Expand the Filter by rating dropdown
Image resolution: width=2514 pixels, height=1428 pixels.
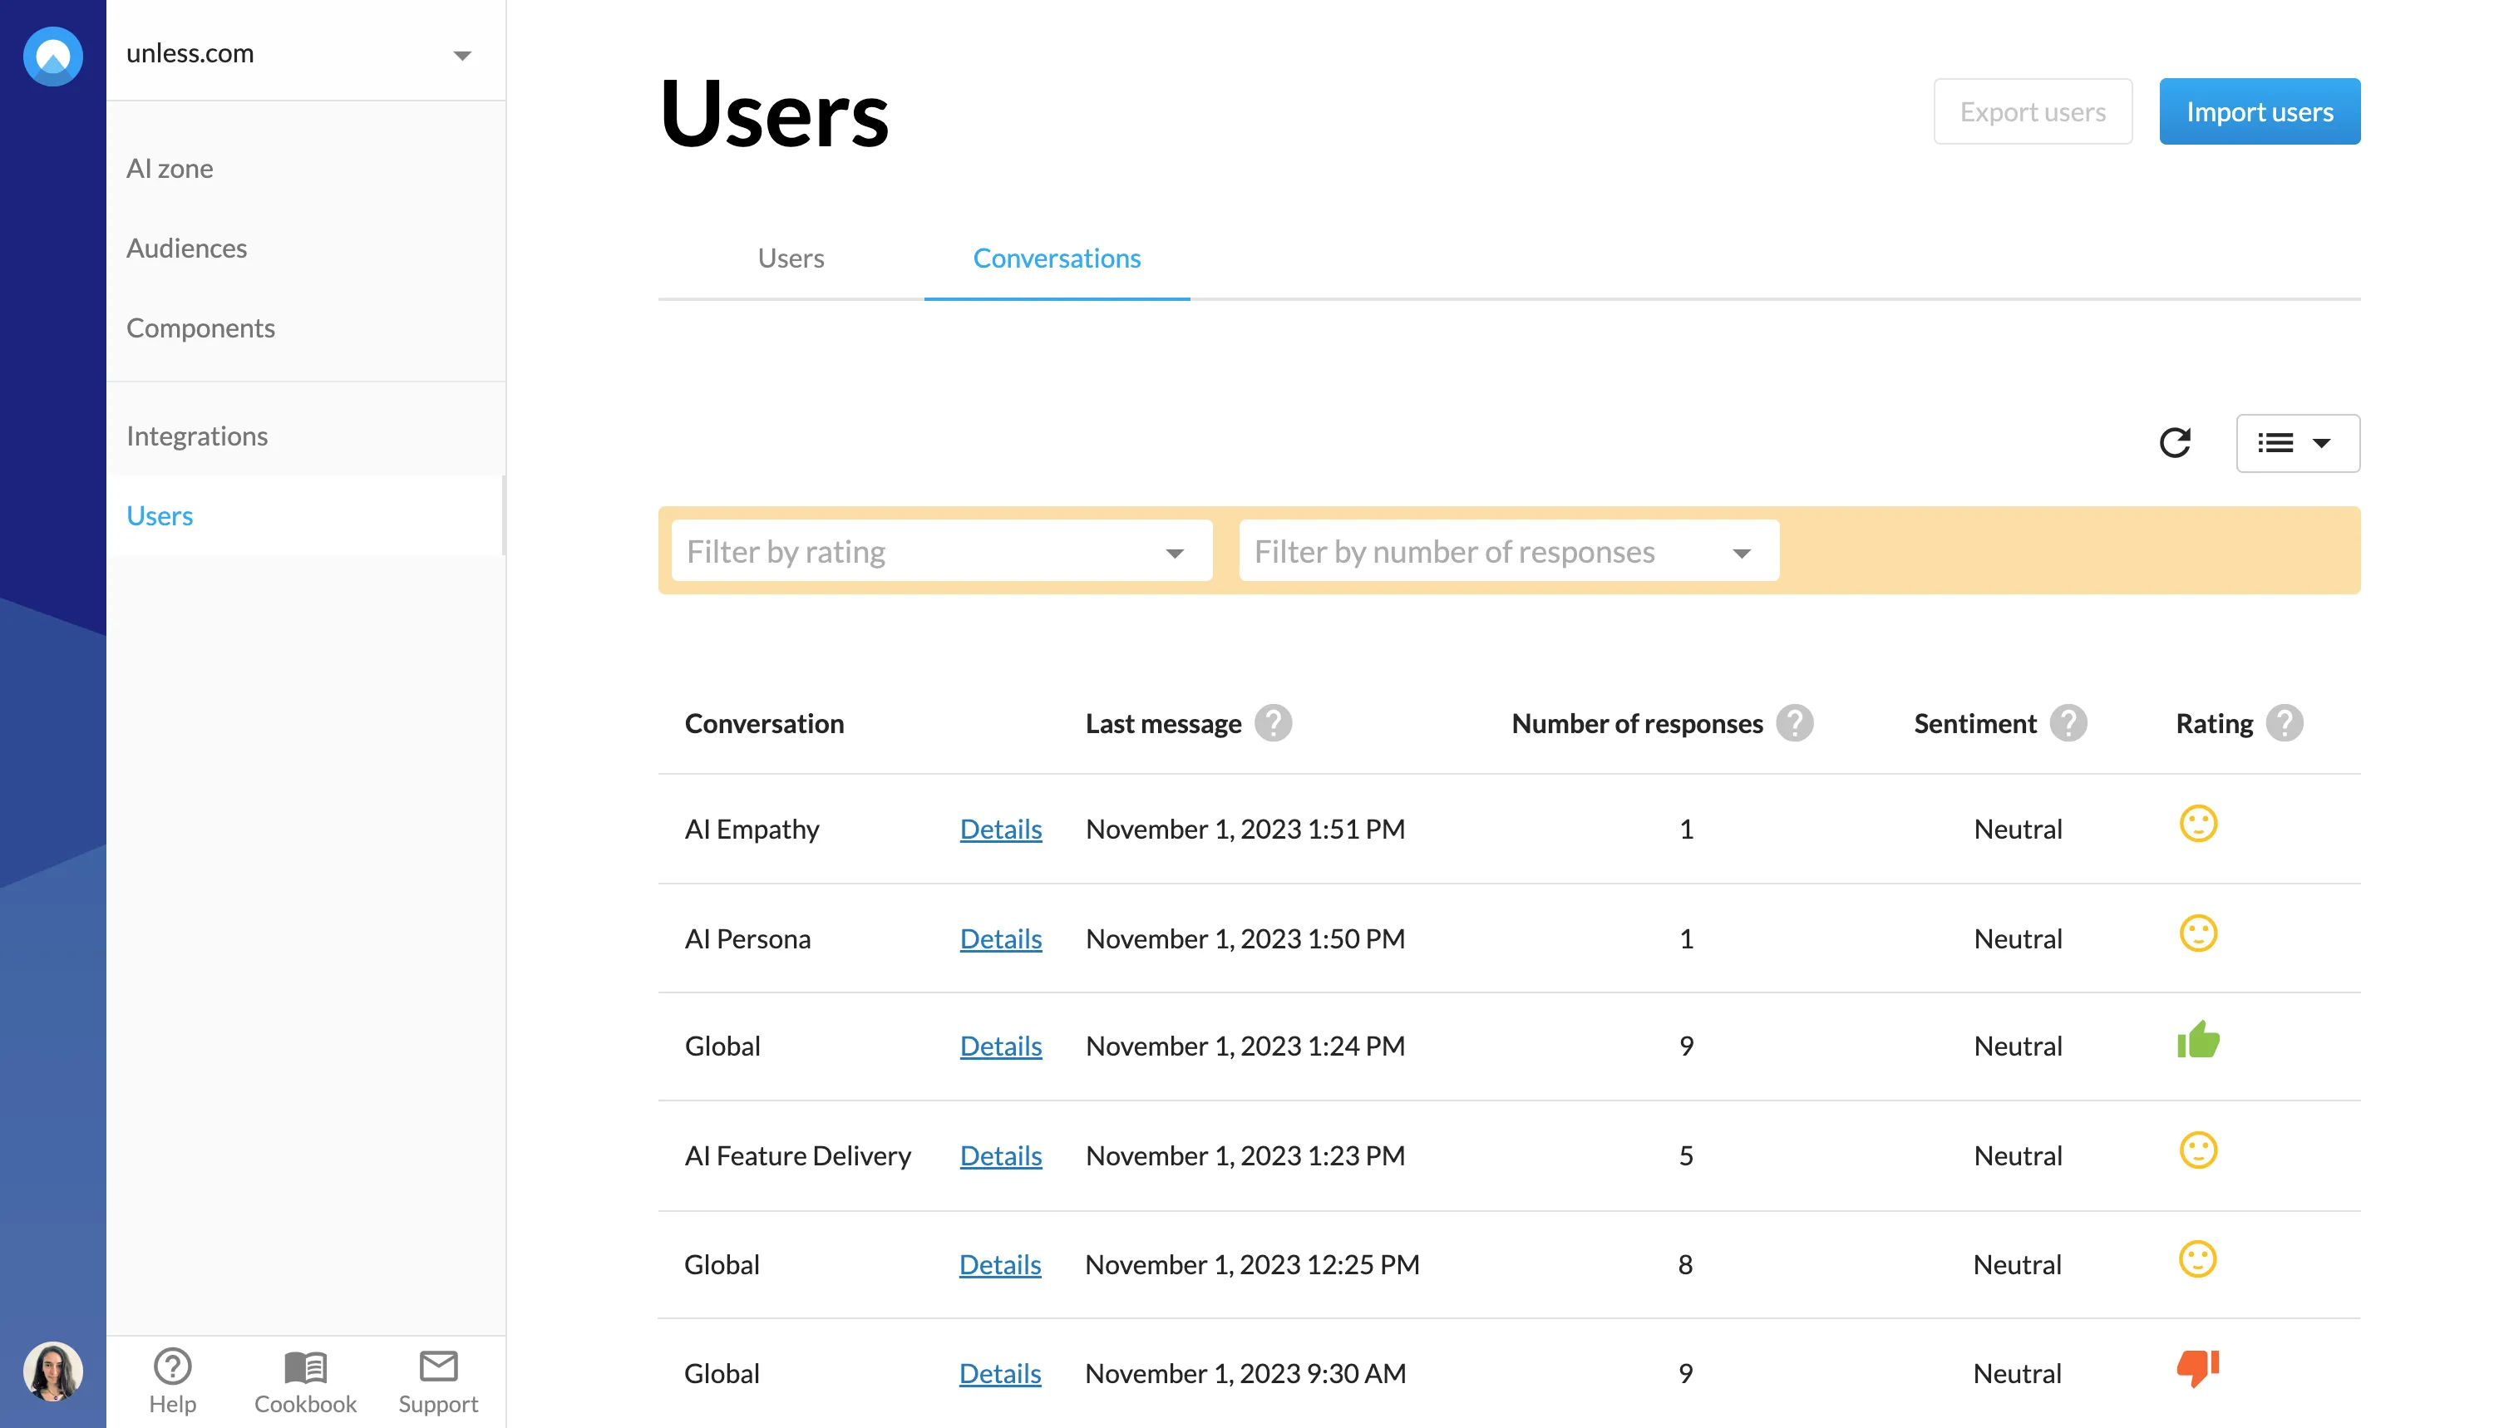point(942,551)
